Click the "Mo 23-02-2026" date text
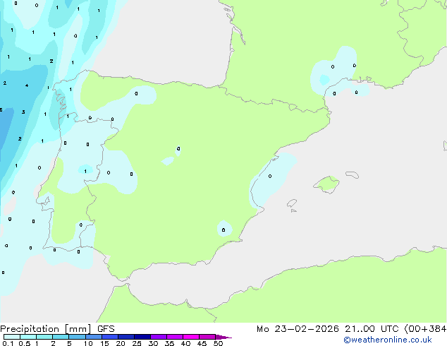447x346 pixels. [298, 329]
